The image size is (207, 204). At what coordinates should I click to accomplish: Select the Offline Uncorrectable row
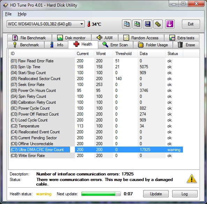pyautogui.click(x=97, y=144)
